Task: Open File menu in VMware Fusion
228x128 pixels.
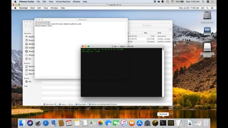Action: click(x=38, y=1)
